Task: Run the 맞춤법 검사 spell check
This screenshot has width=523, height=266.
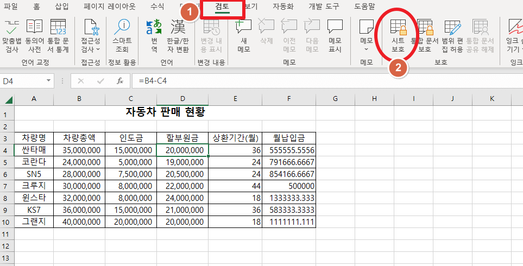Action: [x=11, y=36]
